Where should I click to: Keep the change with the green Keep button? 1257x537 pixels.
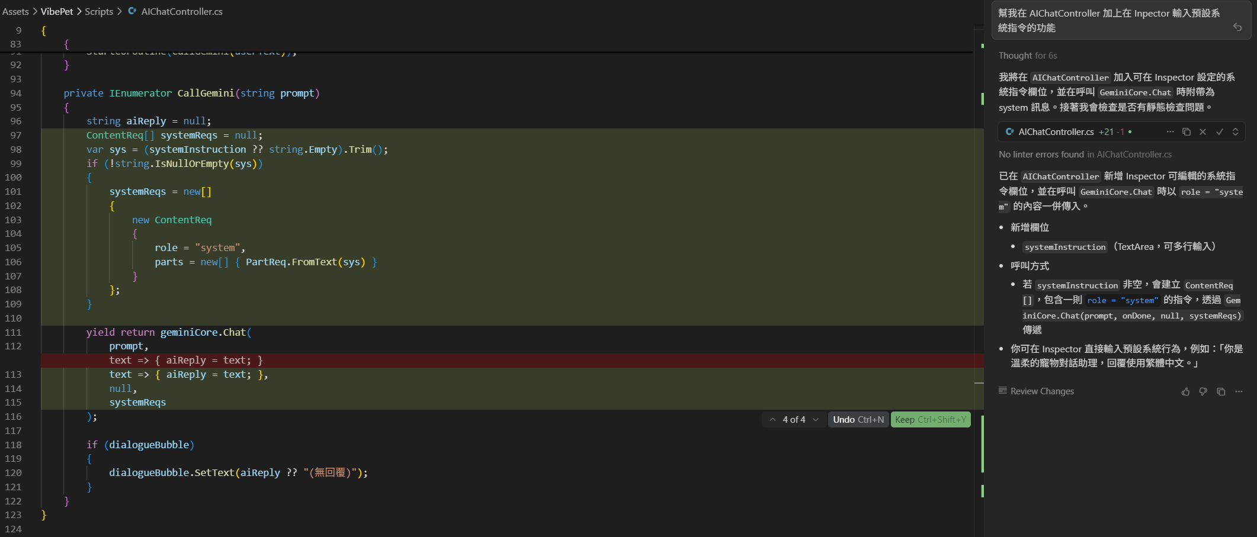coord(931,420)
